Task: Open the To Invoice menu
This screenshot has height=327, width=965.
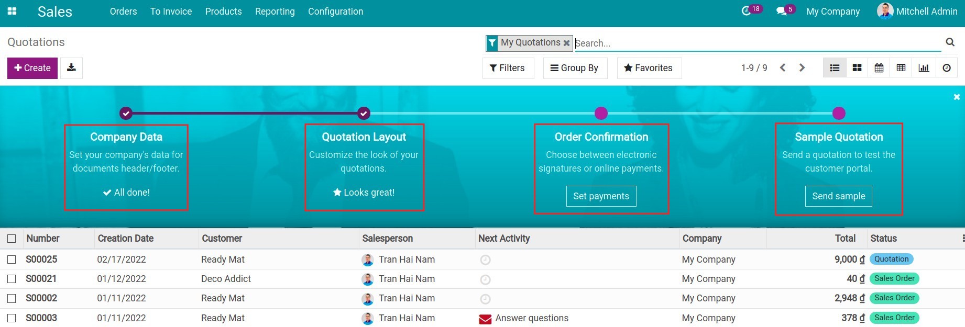Action: (171, 12)
